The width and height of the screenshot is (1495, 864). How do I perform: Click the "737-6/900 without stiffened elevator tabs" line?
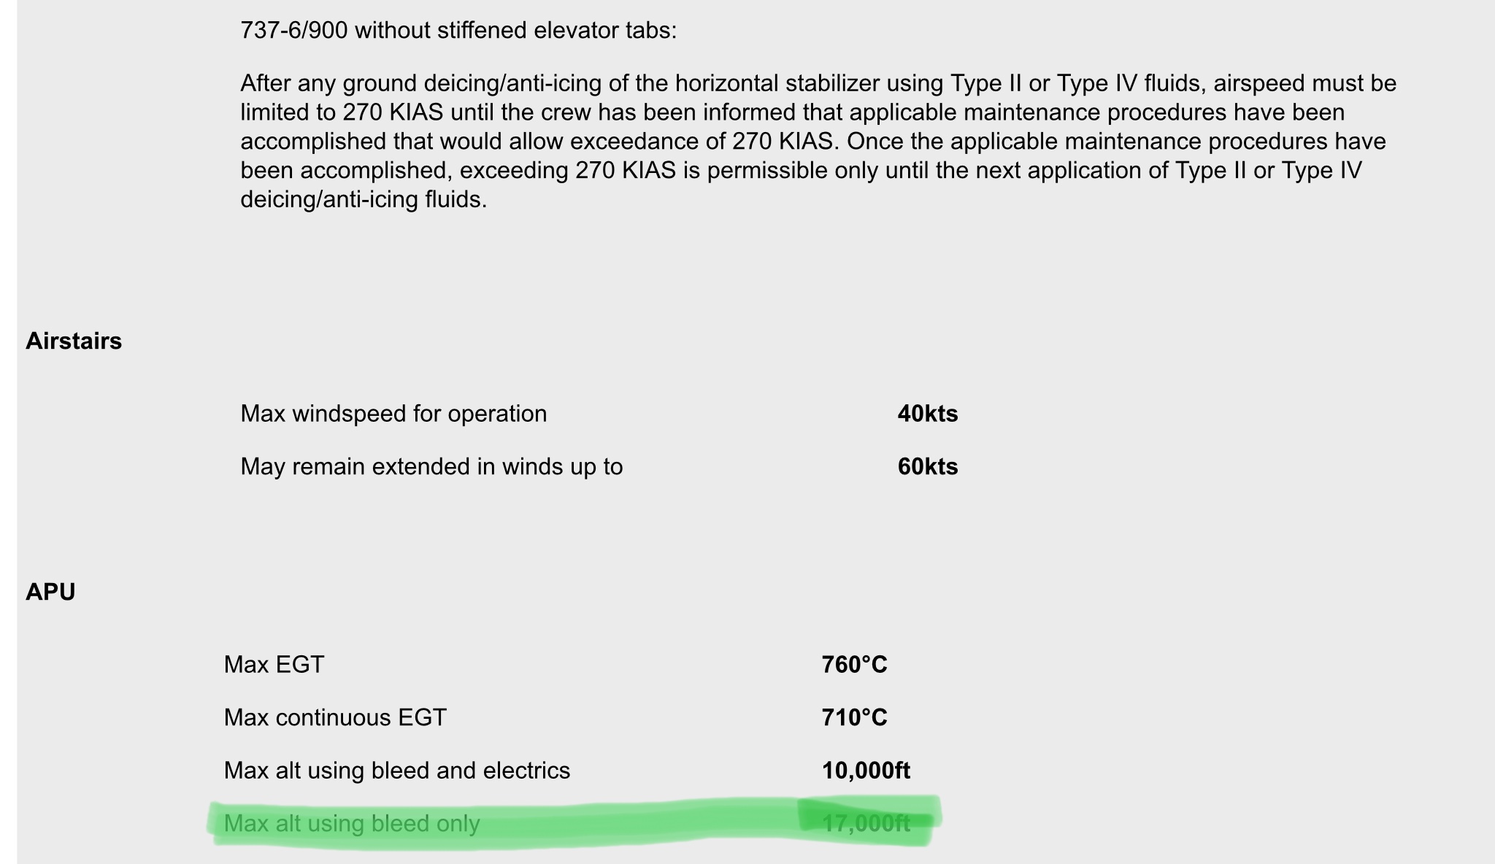pos(458,31)
